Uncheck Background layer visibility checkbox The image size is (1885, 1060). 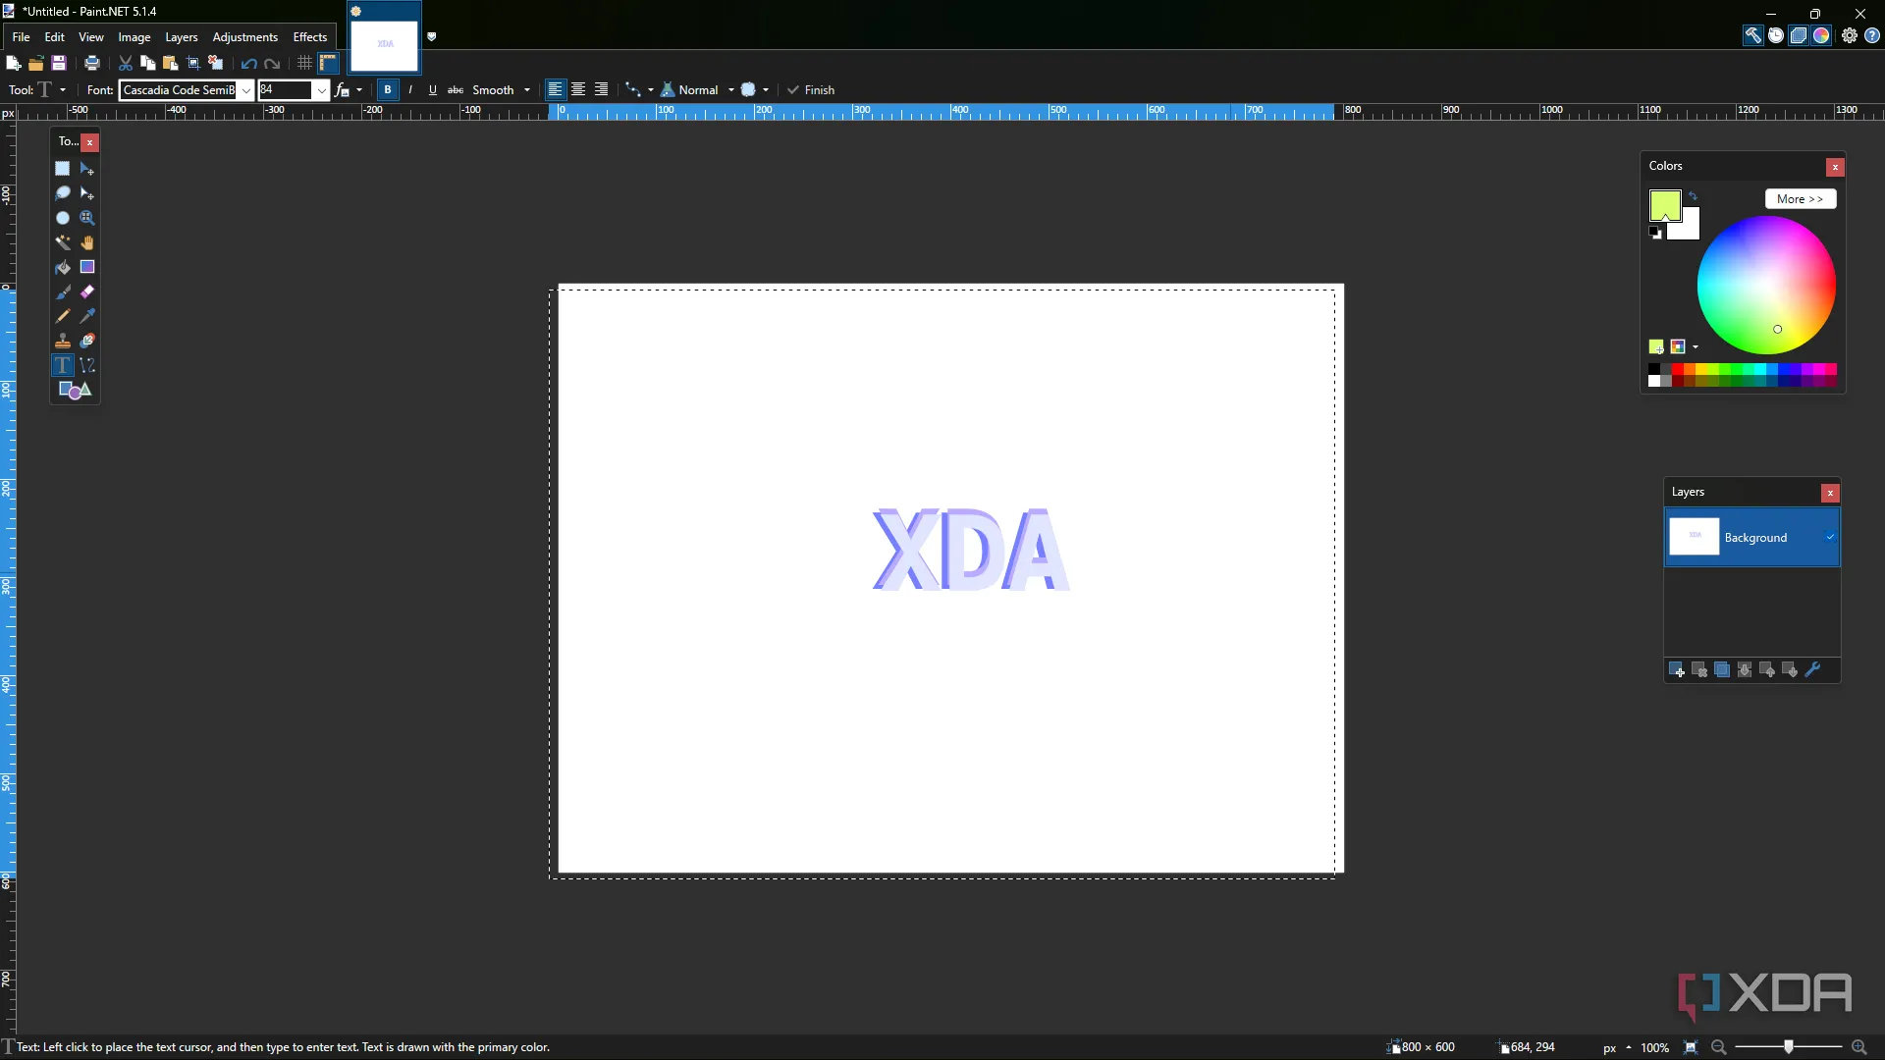[1830, 537]
